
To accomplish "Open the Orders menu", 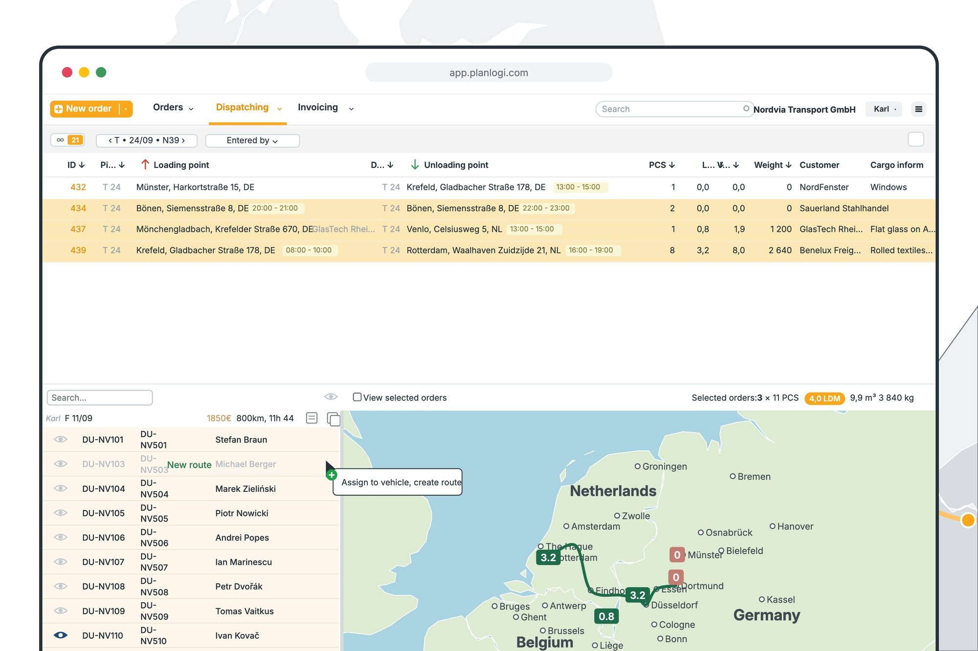I will 173,107.
